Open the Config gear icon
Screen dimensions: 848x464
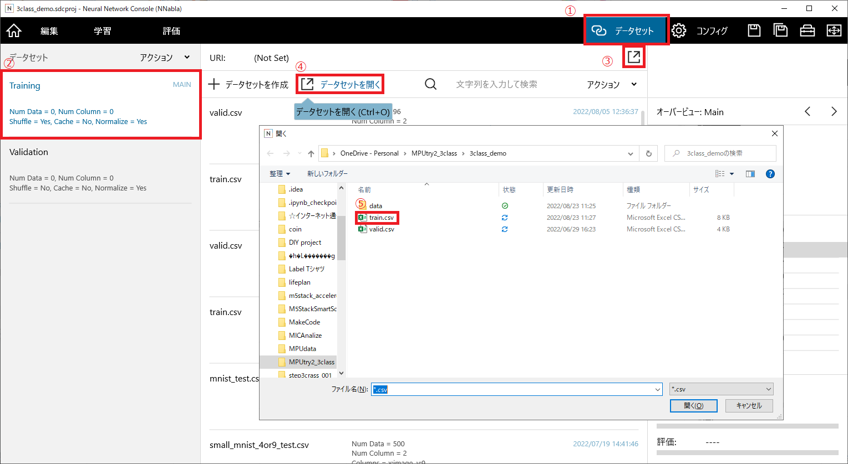[679, 30]
